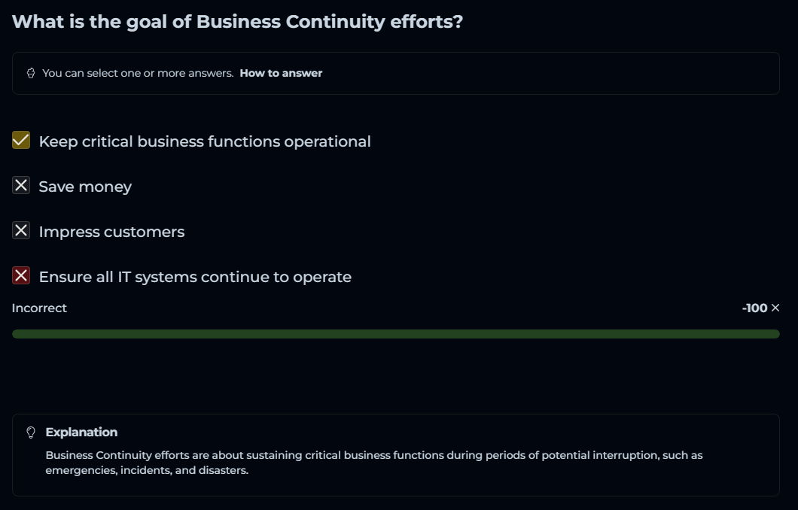The image size is (798, 510).
Task: Click the Business Continuity question heading
Action: pyautogui.click(x=237, y=21)
